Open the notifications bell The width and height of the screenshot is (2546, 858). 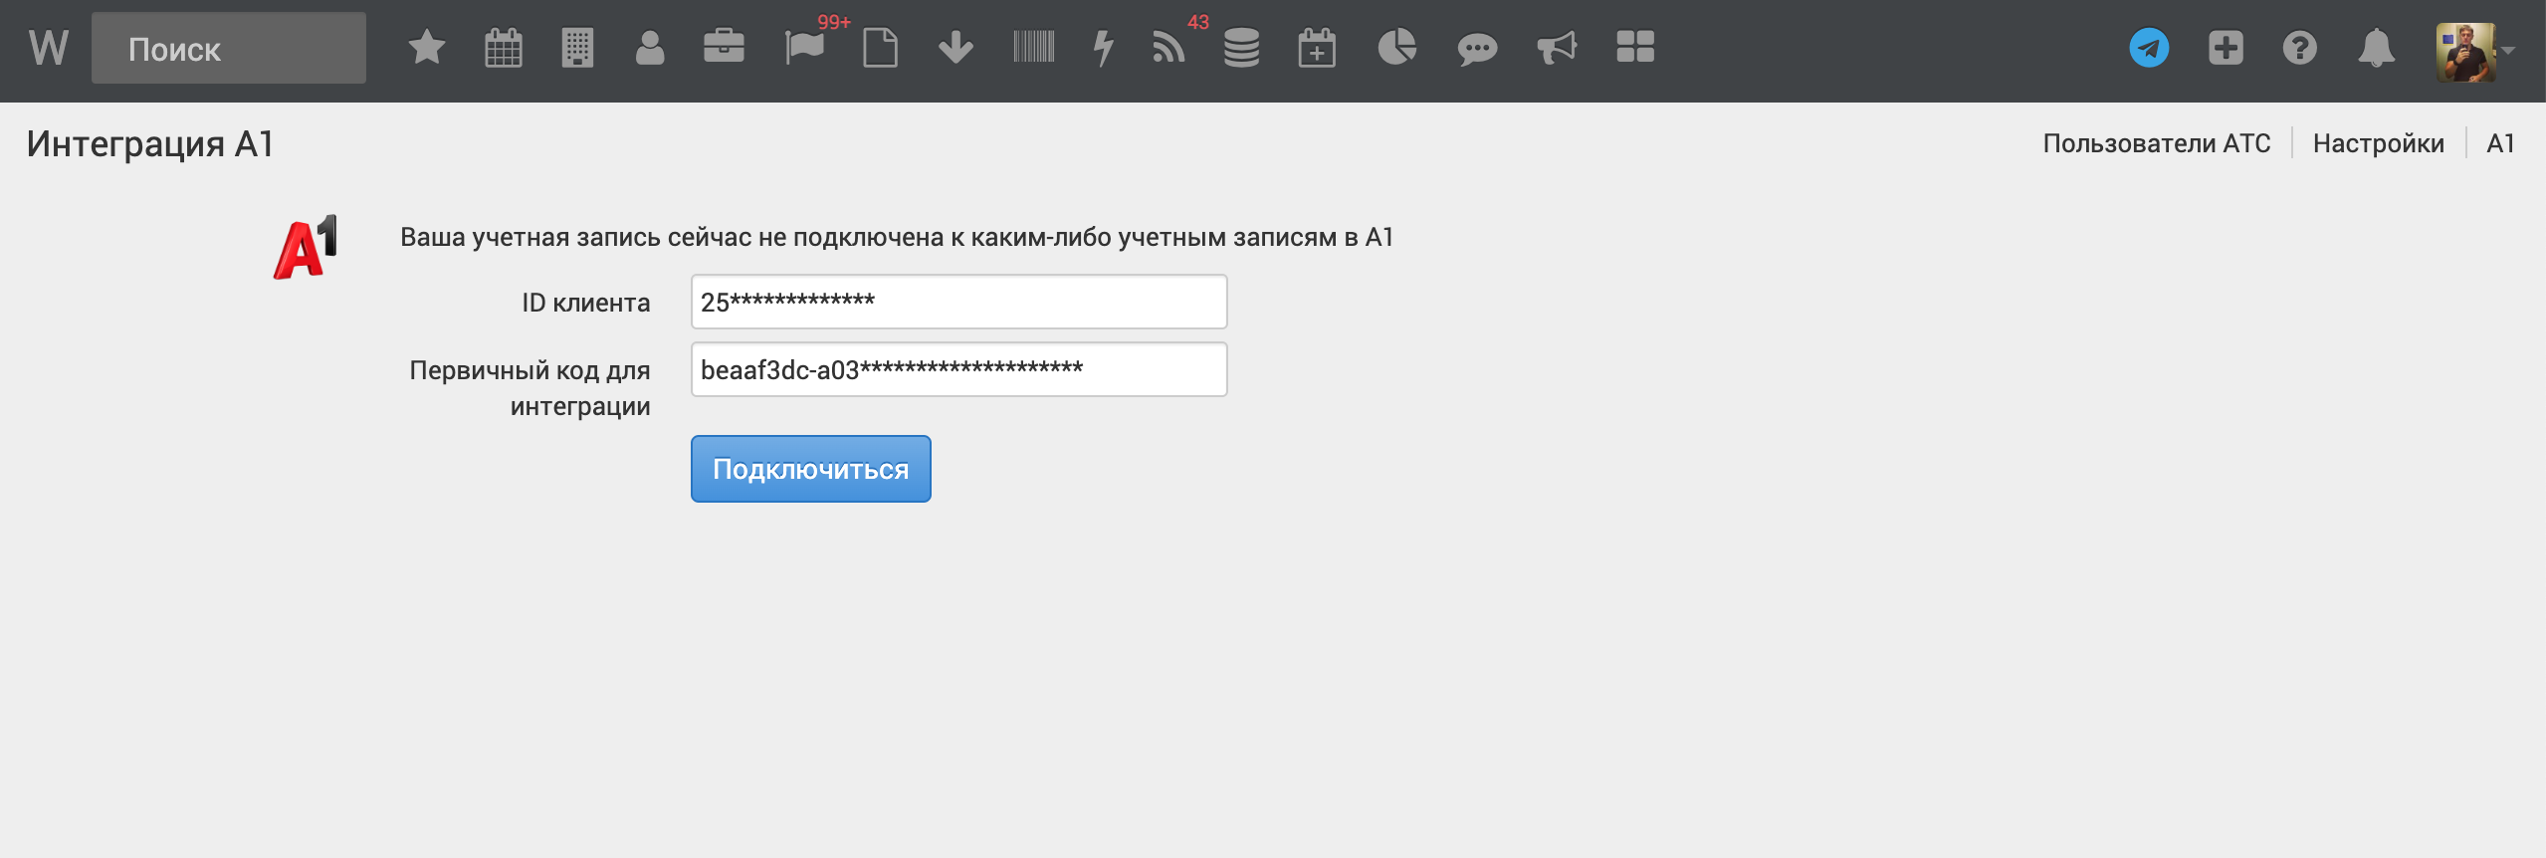tap(2376, 48)
